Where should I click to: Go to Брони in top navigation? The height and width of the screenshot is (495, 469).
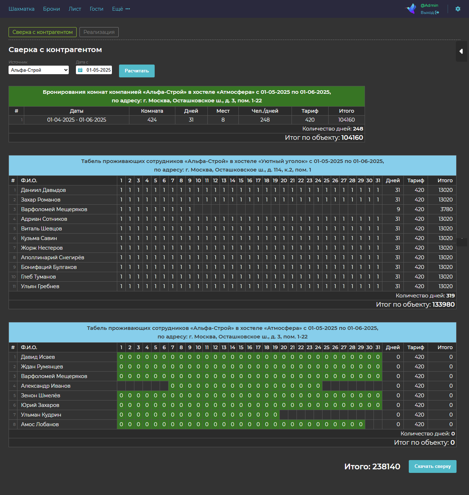point(52,9)
